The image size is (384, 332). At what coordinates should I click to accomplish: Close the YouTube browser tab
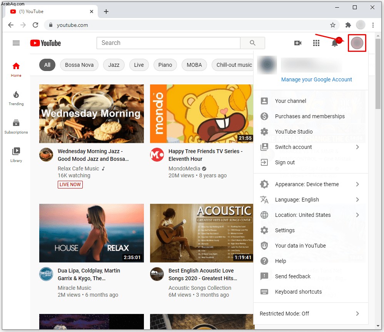[x=92, y=12]
